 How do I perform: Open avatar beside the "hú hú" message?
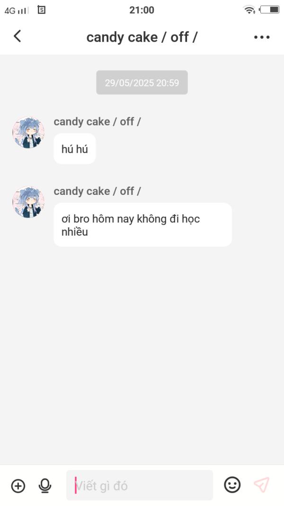(28, 133)
